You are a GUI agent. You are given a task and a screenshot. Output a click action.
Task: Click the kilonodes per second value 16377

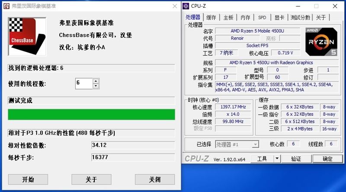133,157
